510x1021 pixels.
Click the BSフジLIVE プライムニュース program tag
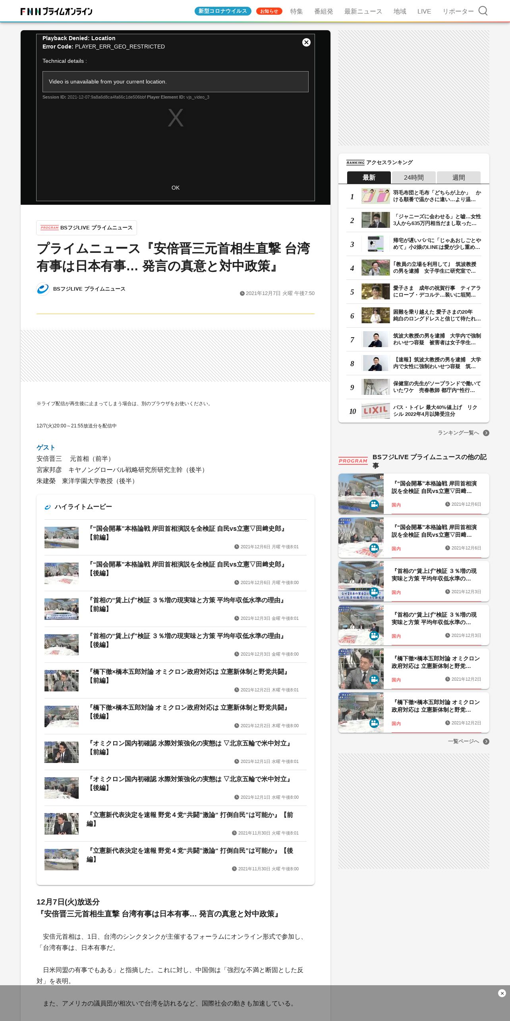tap(87, 228)
